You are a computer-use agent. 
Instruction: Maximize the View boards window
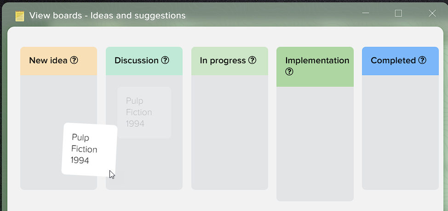click(398, 13)
